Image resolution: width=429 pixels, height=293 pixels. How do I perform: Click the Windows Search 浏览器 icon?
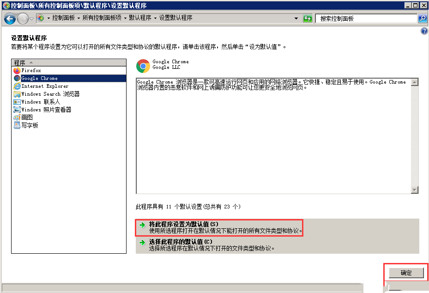[17, 94]
